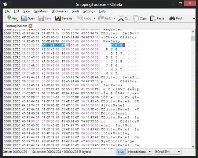The width and height of the screenshot is (198, 158).
Task: Open the Hexadecimal coding dropdown
Action: point(140,152)
